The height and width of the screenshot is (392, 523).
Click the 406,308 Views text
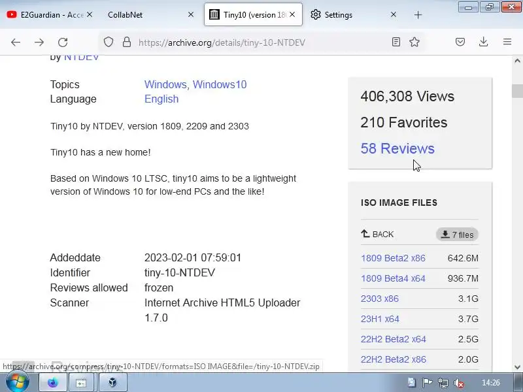(x=407, y=96)
